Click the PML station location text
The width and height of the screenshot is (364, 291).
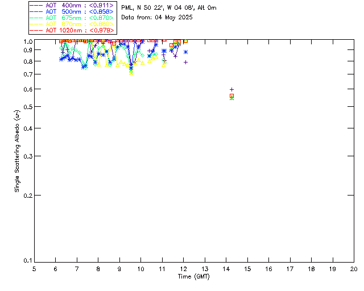[169, 7]
